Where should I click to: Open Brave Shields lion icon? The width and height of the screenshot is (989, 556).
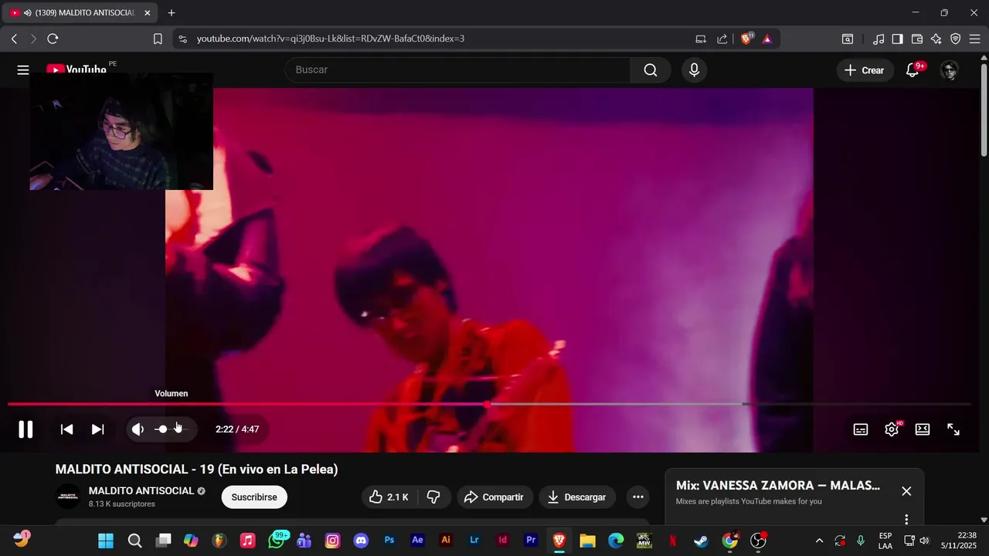pos(746,39)
